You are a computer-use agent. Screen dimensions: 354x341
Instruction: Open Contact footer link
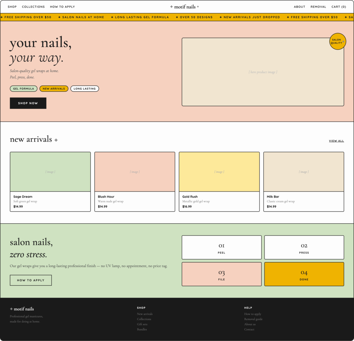coord(249,330)
